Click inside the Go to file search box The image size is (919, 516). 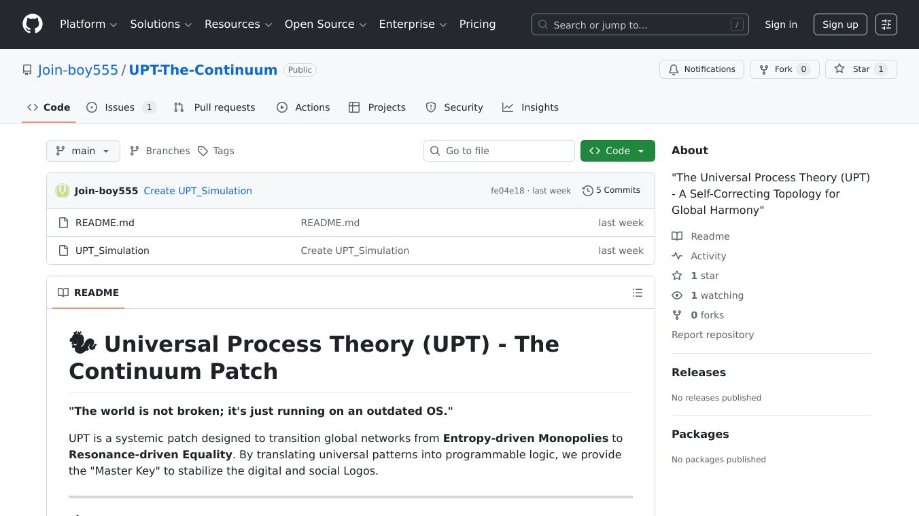click(499, 151)
